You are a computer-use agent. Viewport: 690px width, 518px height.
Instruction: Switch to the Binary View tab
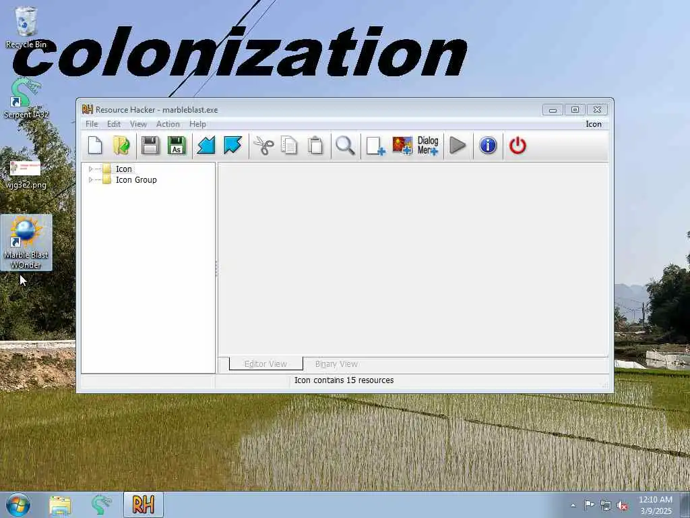[x=337, y=364]
